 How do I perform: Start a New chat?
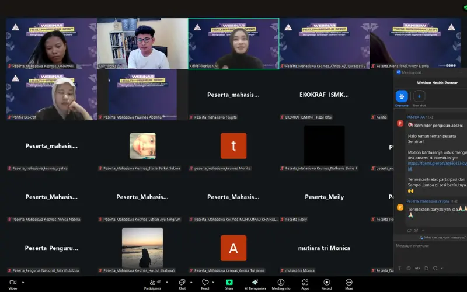coord(419,96)
